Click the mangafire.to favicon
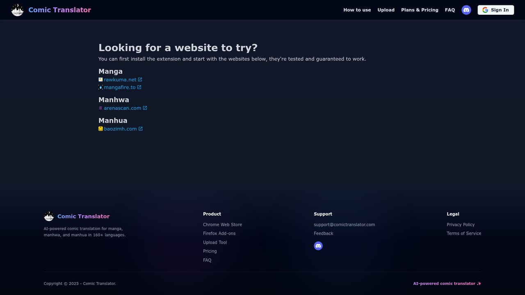This screenshot has width=525, height=295. click(100, 87)
